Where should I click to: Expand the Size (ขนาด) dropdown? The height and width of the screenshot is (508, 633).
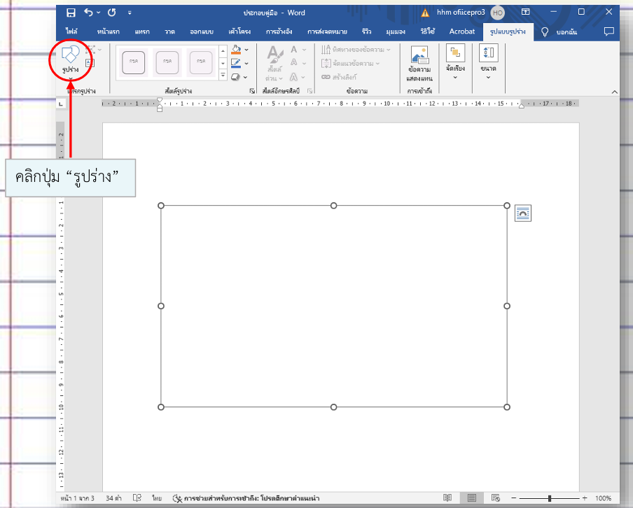point(488,62)
